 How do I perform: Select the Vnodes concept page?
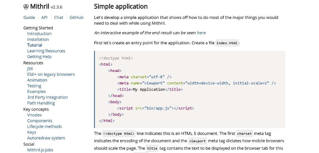(x=34, y=115)
